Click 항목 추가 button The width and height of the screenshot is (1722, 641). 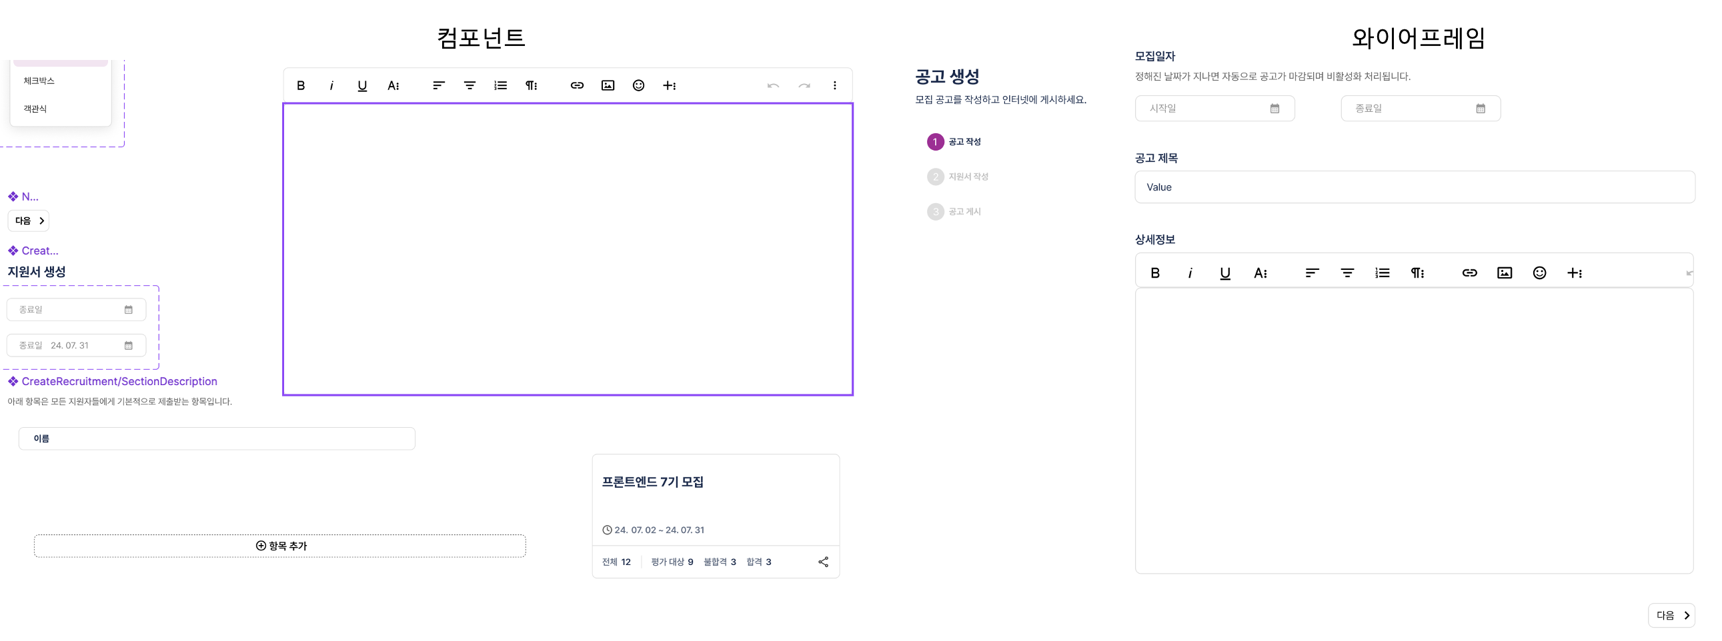pos(280,546)
